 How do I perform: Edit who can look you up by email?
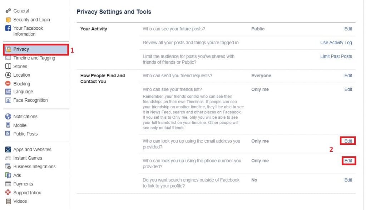pos(348,141)
